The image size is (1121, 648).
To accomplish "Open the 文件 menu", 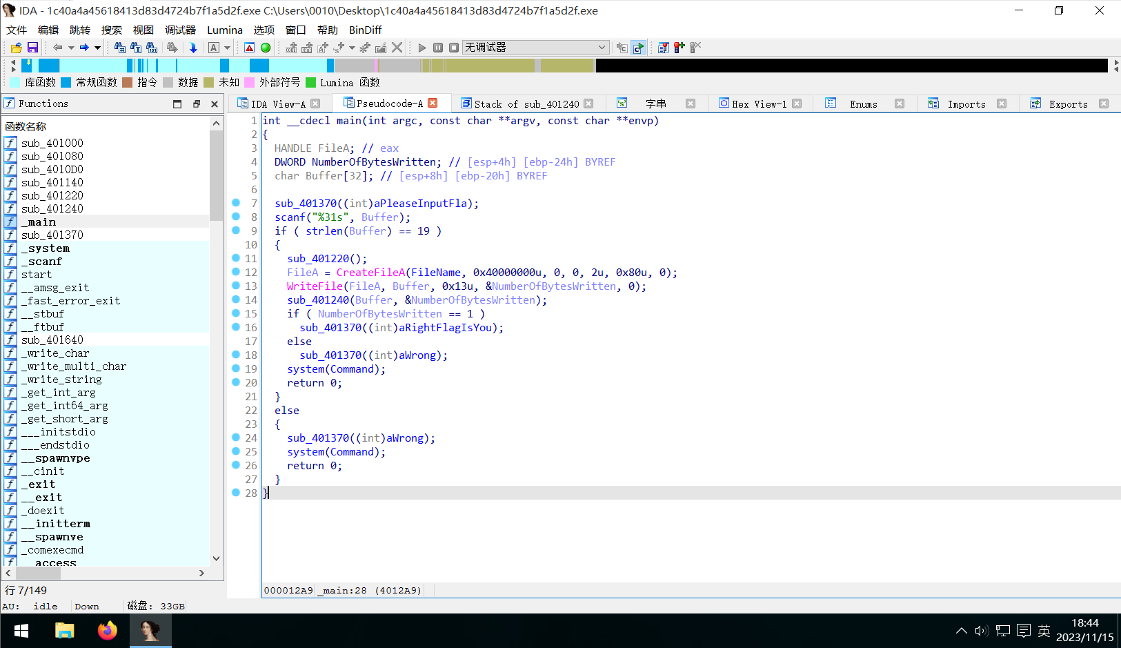I will point(17,30).
